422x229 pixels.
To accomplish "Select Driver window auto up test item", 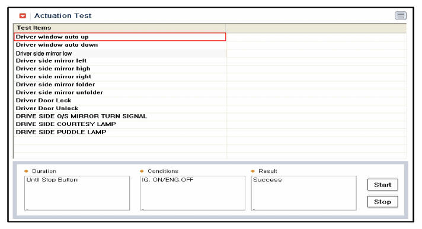I will 120,37.
